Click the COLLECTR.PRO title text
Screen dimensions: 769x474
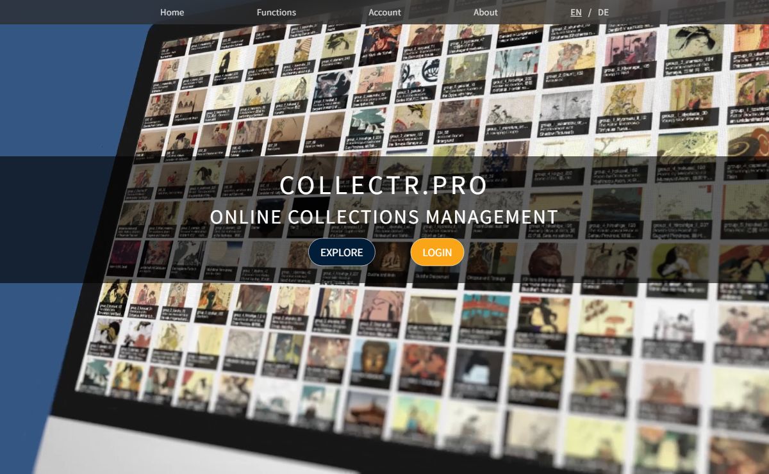[384, 185]
